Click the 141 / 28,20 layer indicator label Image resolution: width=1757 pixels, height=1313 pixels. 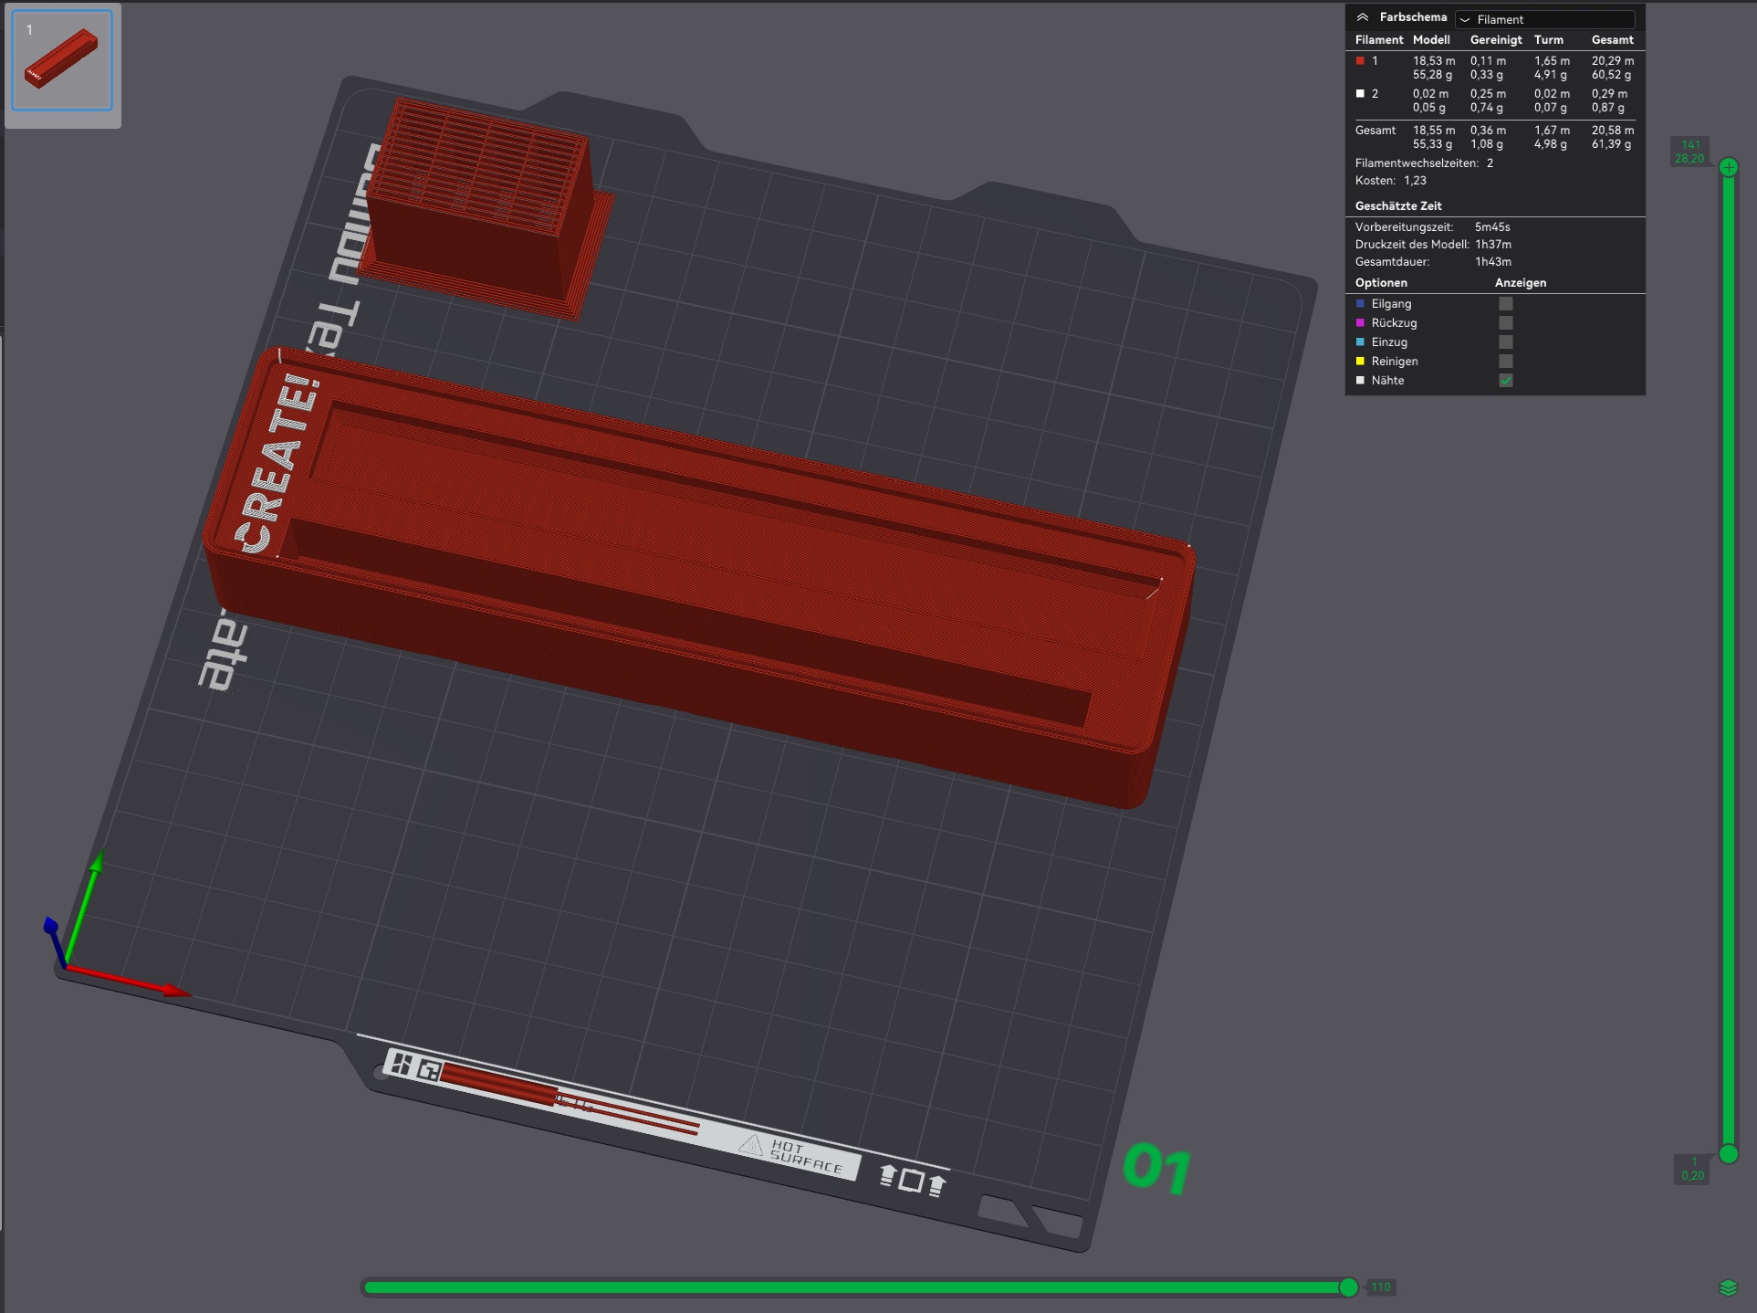[x=1690, y=151]
